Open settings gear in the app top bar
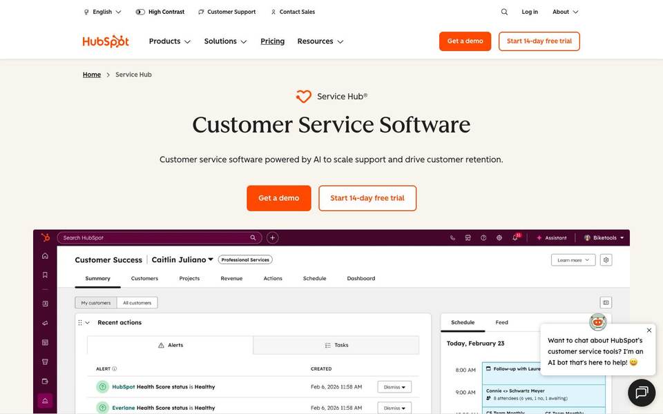The image size is (663, 414). [499, 238]
